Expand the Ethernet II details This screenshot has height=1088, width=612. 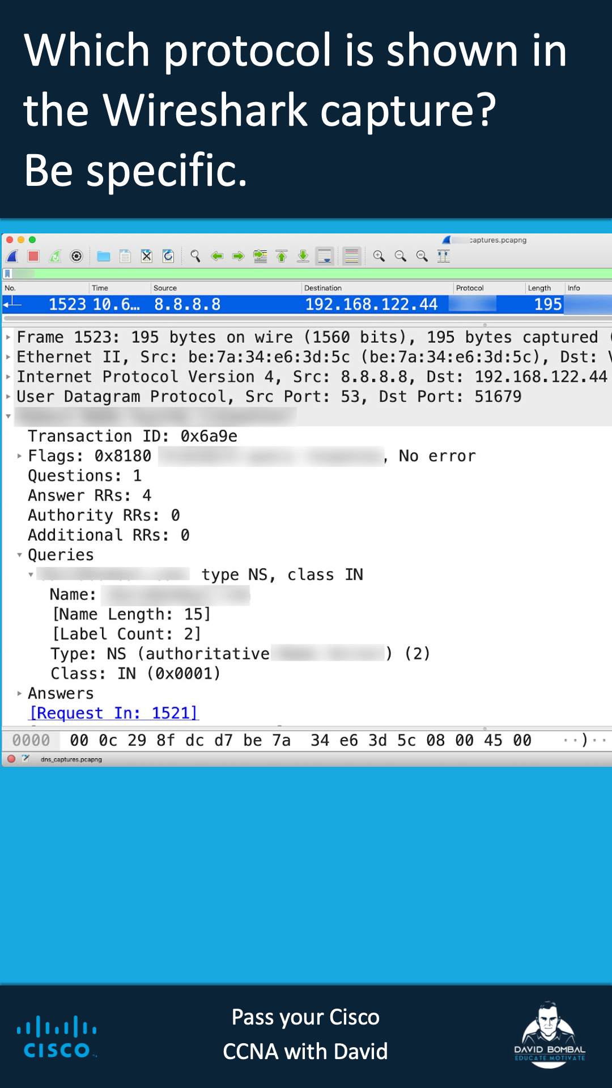8,357
